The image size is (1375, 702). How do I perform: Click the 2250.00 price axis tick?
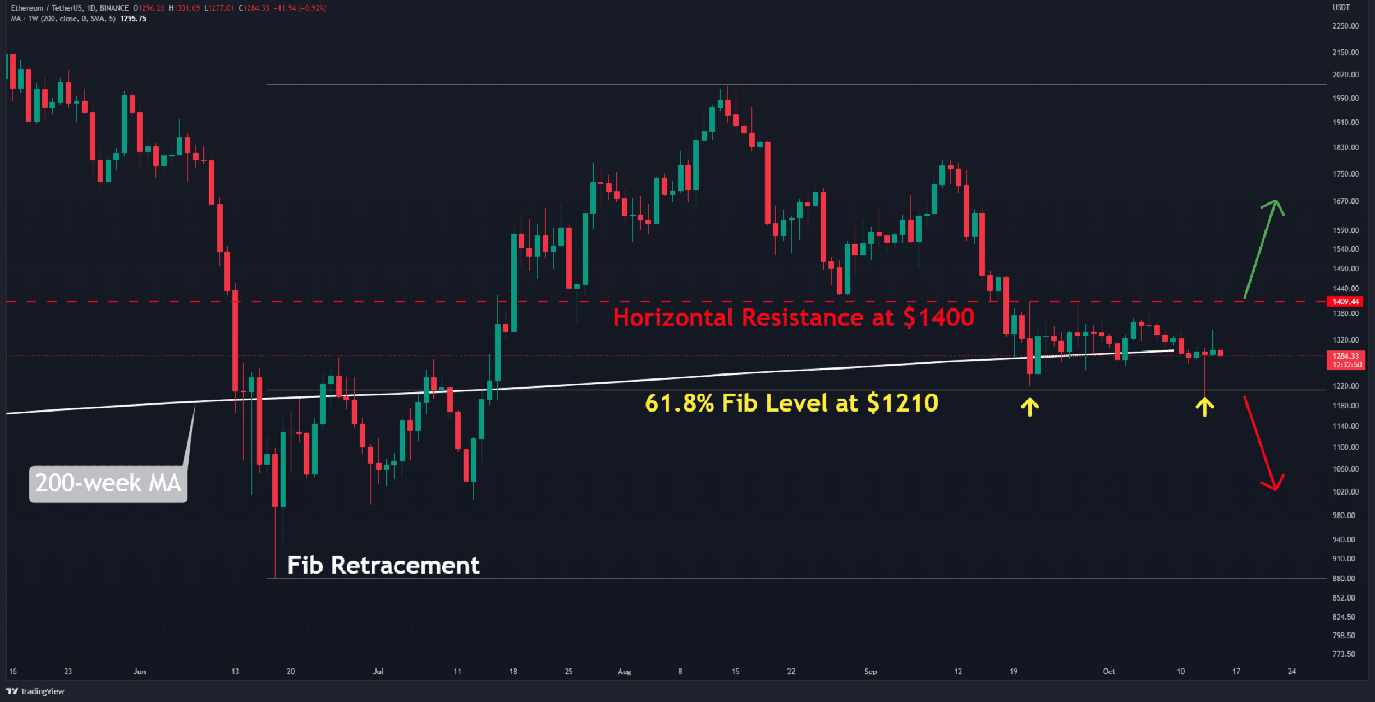pyautogui.click(x=1346, y=26)
